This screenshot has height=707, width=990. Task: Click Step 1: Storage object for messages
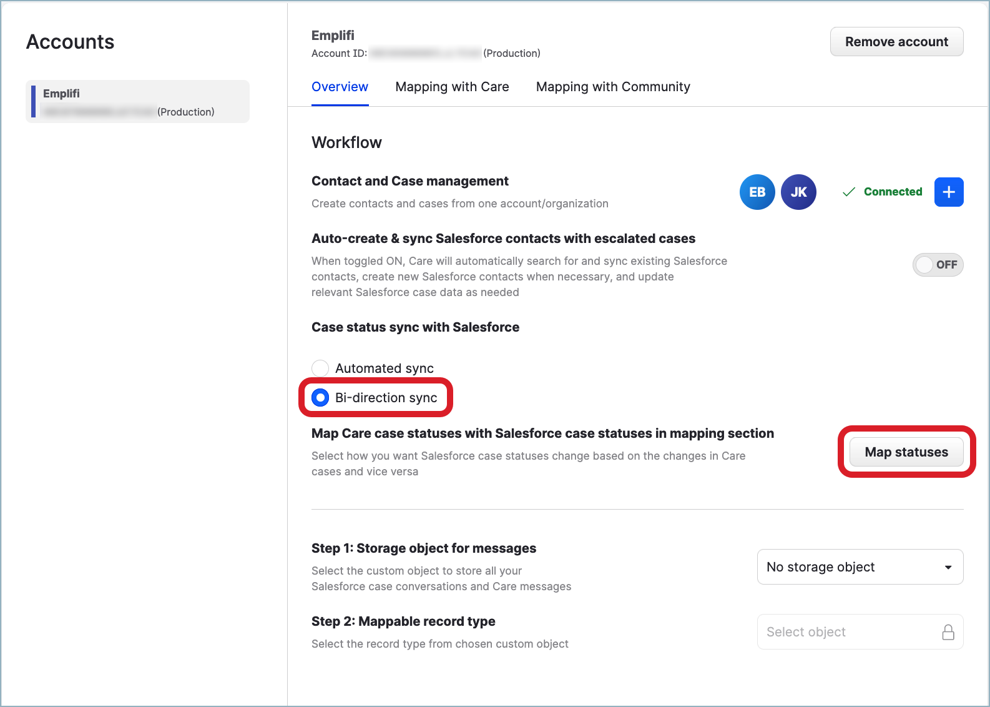pos(424,548)
